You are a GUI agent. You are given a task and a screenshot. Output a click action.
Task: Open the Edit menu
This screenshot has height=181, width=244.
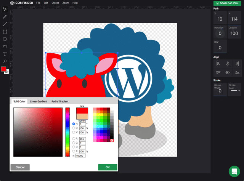click(46, 3)
